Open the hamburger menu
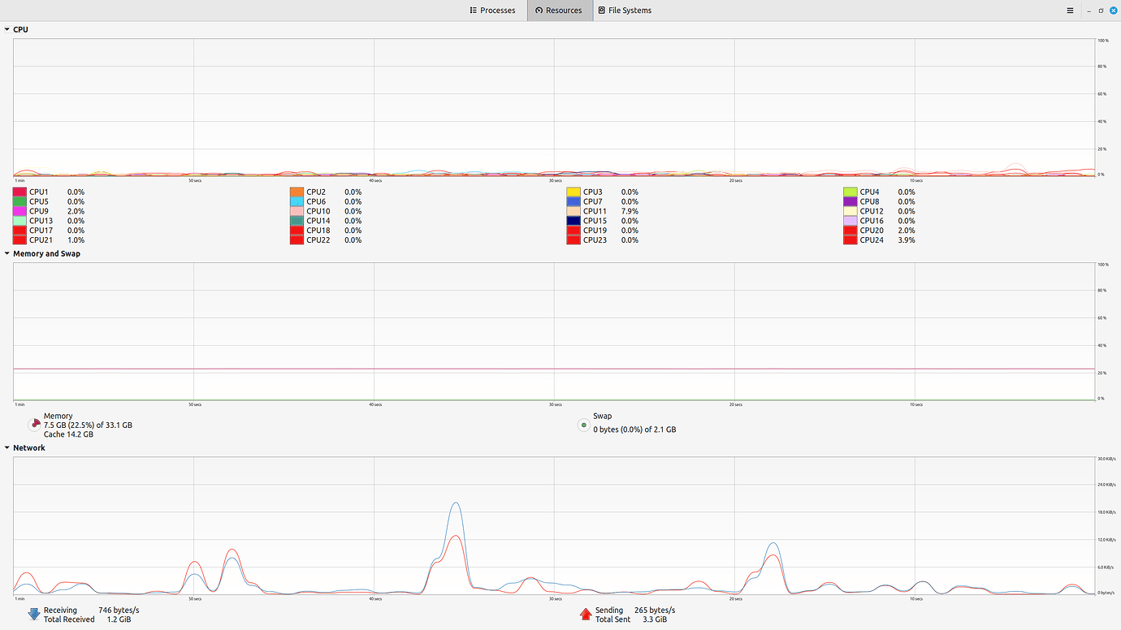1121x630 pixels. tap(1070, 11)
